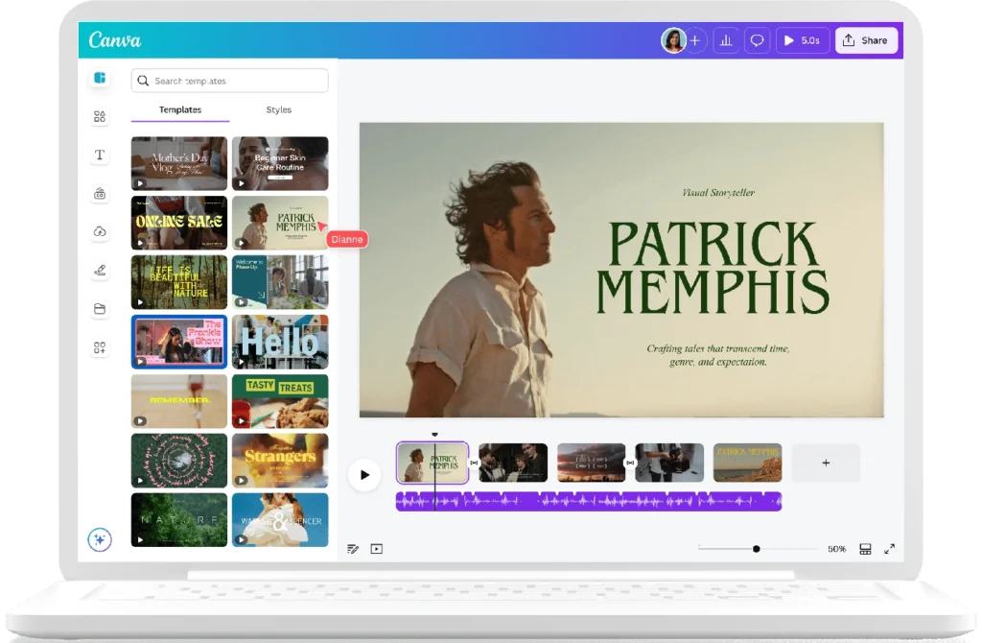Play the timeline with the round play button

tap(364, 474)
